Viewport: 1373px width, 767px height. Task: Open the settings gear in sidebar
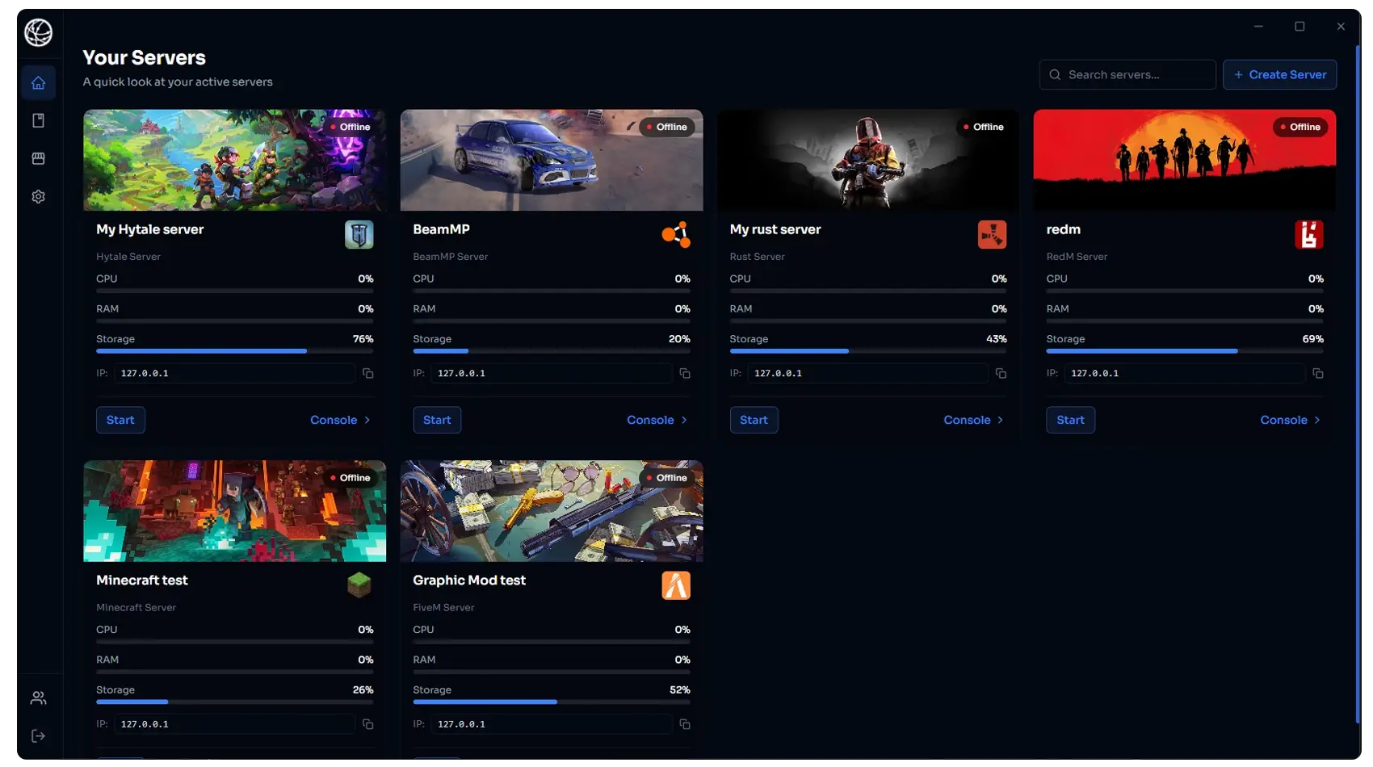click(x=38, y=197)
